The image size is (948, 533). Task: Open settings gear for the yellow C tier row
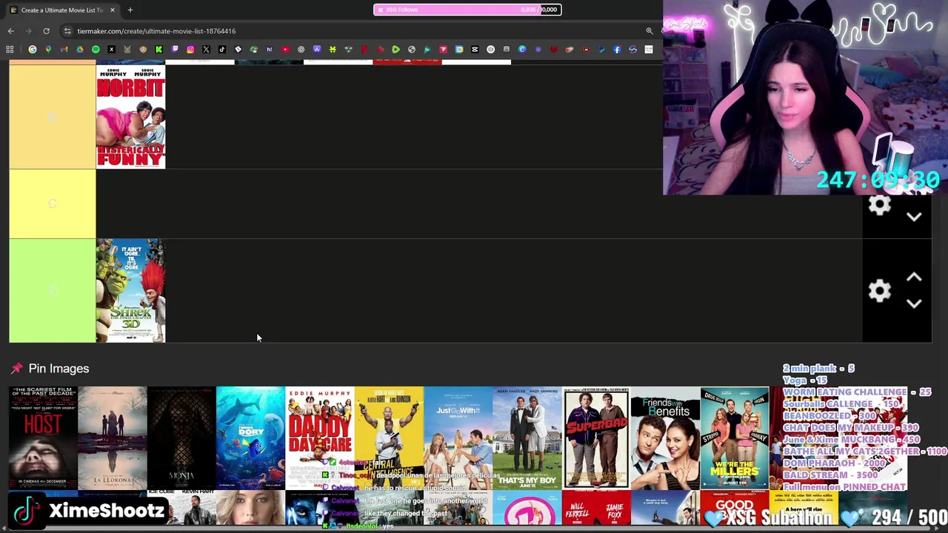[879, 206]
